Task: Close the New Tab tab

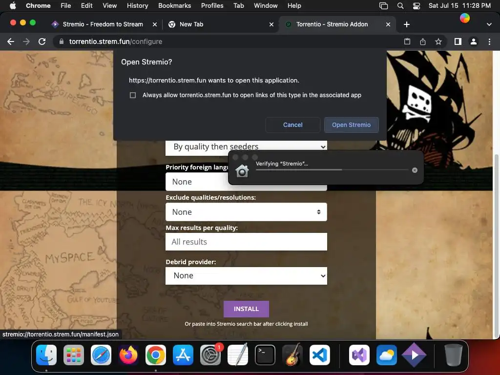Action: [x=271, y=24]
